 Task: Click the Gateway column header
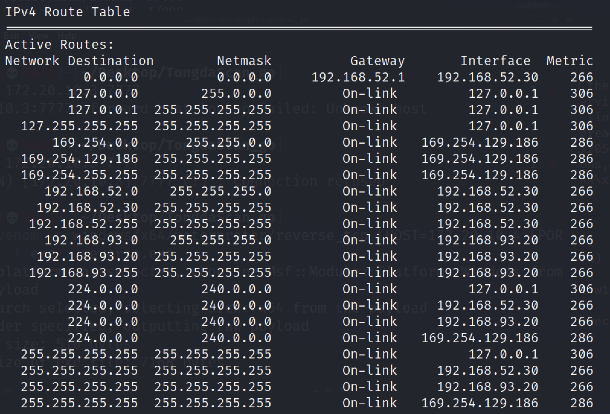tap(377, 61)
